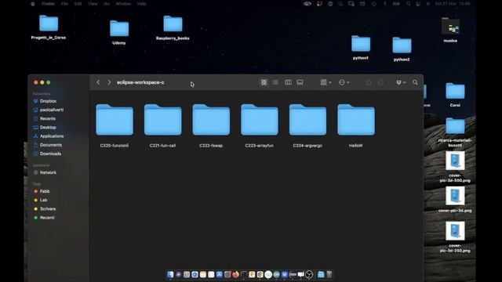
Task: Switch Finder to column view
Action: click(x=288, y=82)
